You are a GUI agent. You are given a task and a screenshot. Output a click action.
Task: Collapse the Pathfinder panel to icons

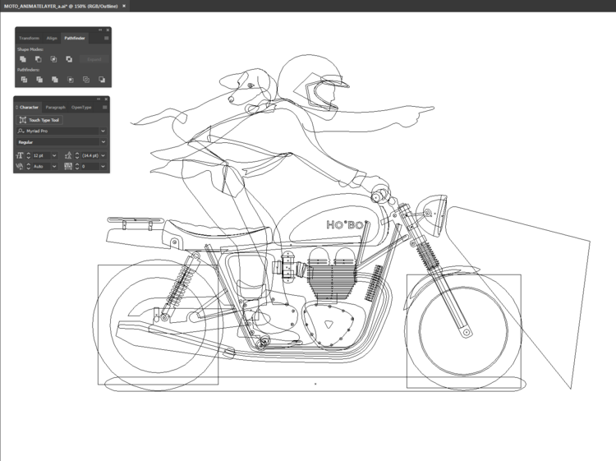100,30
